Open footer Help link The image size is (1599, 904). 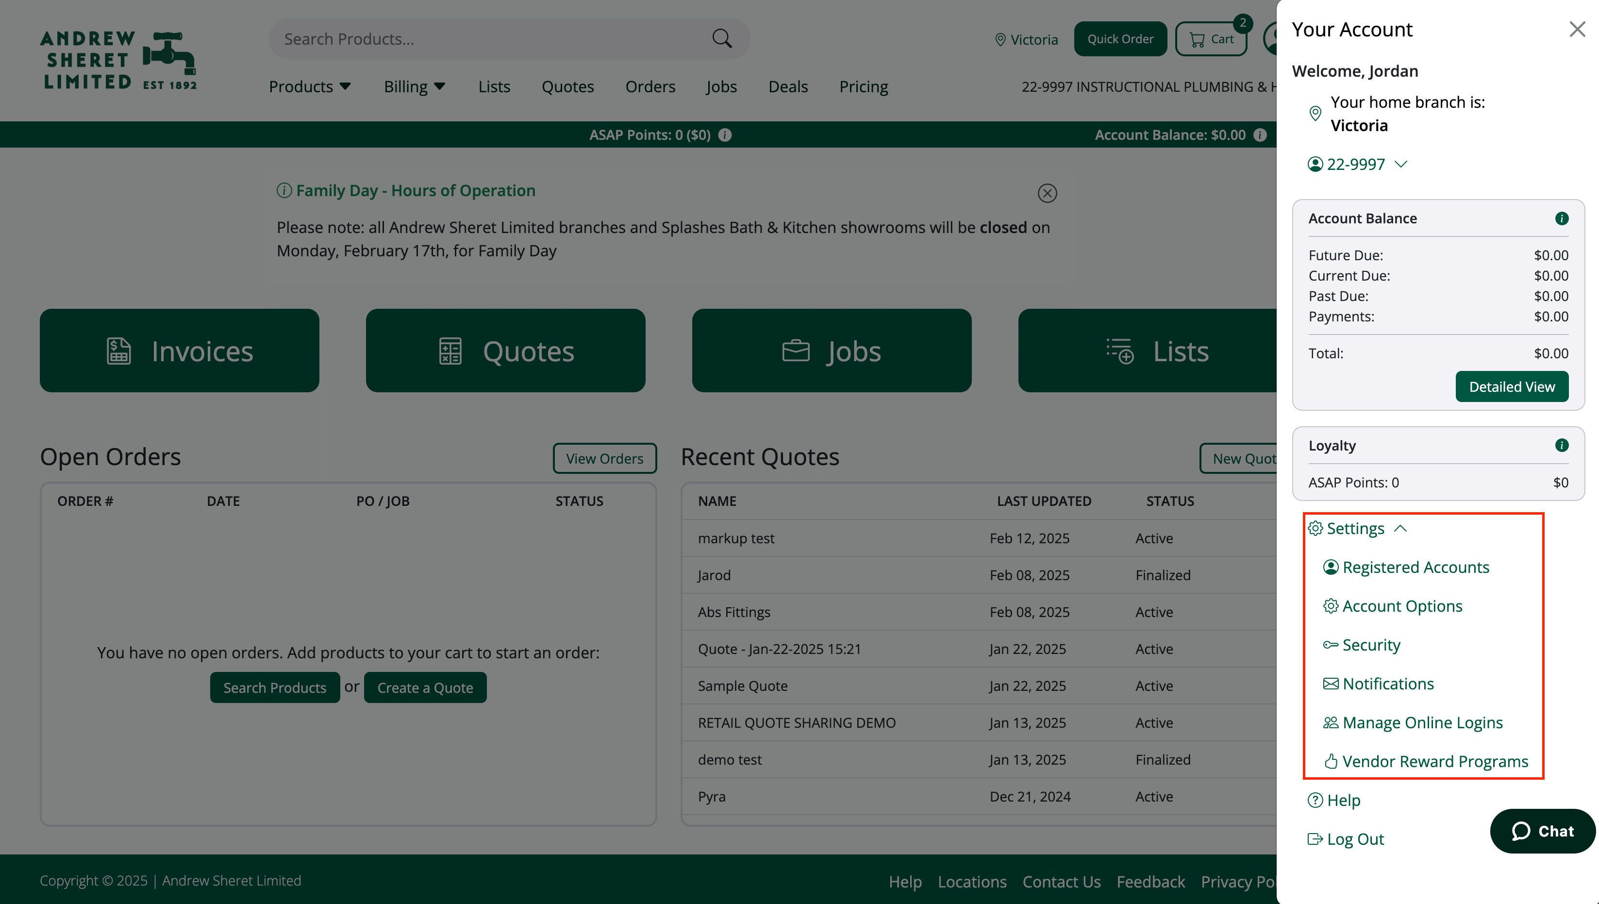905,882
